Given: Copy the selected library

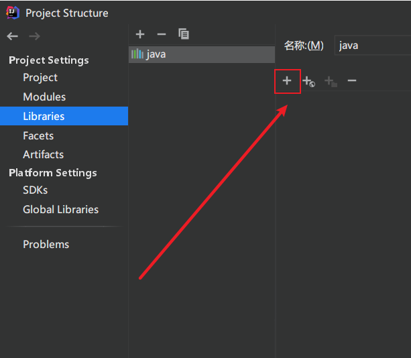Looking at the screenshot, I should [x=184, y=34].
